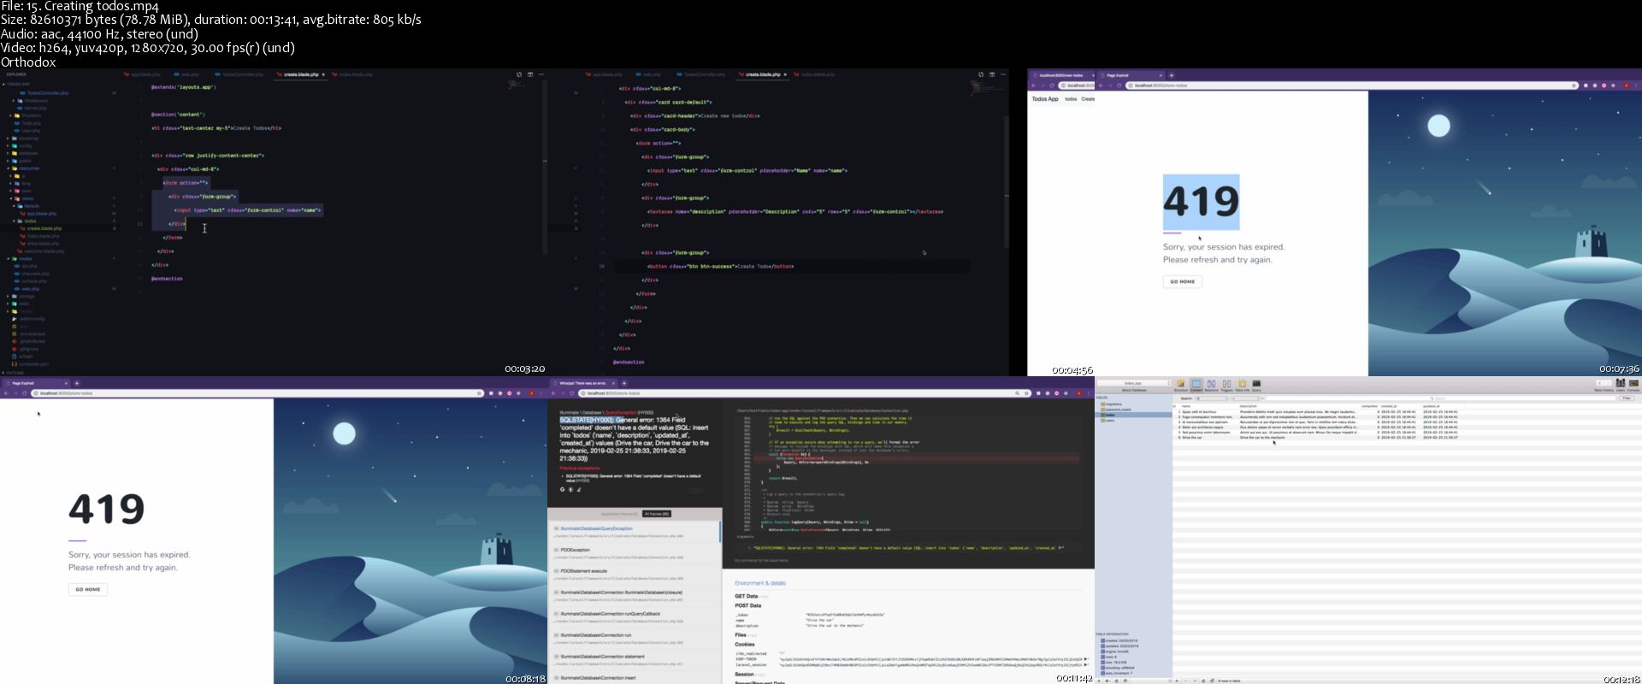The image size is (1642, 684).
Task: Click todos nav link in Todos App
Action: [x=1071, y=99]
